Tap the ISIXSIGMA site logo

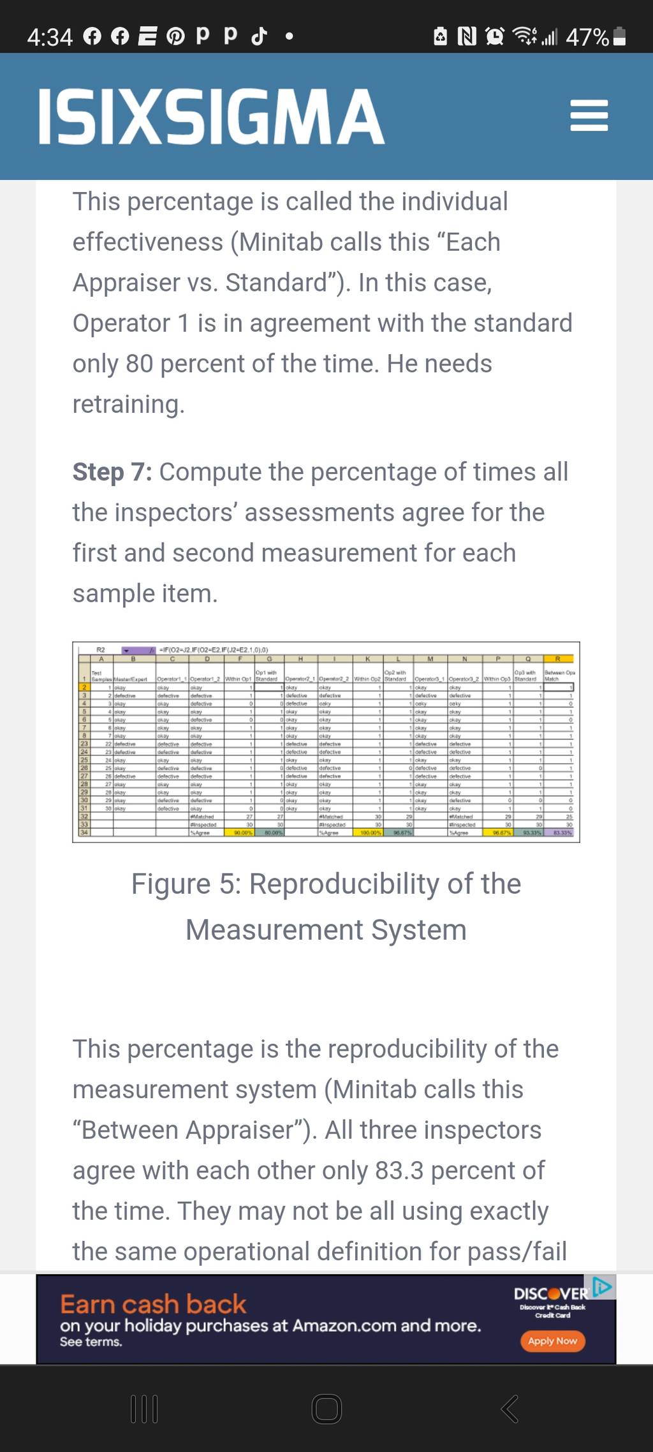point(211,117)
